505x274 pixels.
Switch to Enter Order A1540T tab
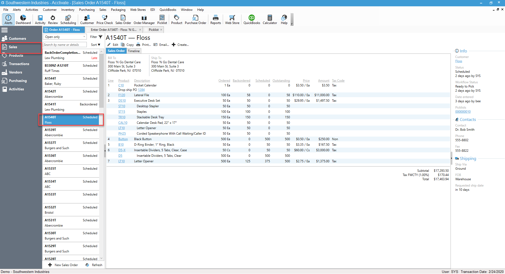coord(114,30)
